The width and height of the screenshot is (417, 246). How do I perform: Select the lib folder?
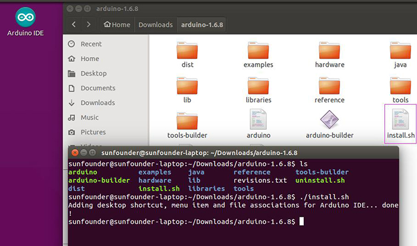(x=187, y=90)
